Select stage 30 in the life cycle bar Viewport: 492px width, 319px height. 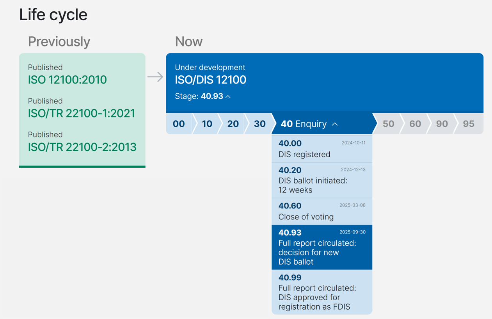tap(259, 124)
